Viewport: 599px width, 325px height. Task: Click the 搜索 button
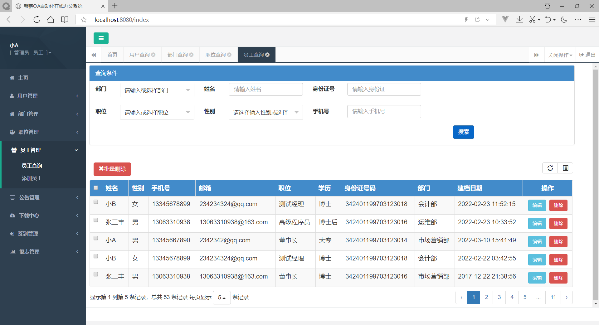(463, 132)
